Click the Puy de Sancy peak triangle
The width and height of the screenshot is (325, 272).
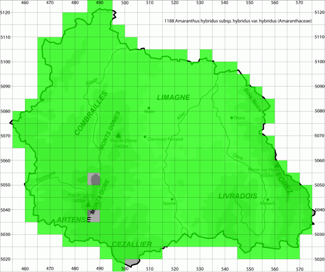[88, 205]
